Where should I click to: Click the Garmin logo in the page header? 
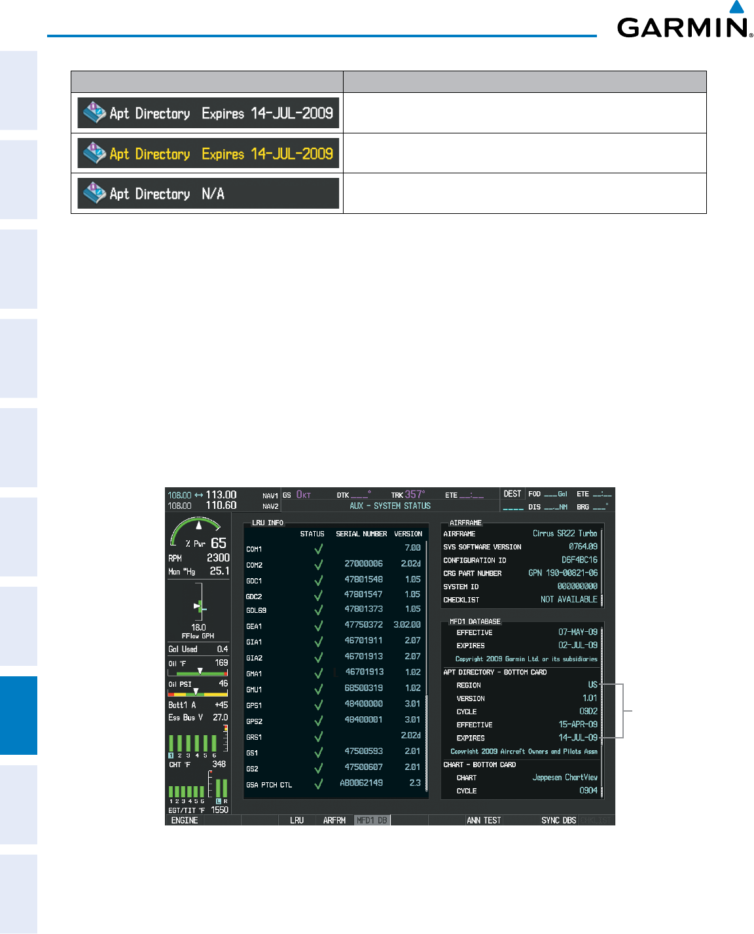[x=685, y=20]
